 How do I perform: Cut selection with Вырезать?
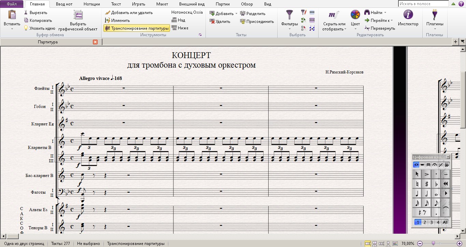(x=36, y=13)
